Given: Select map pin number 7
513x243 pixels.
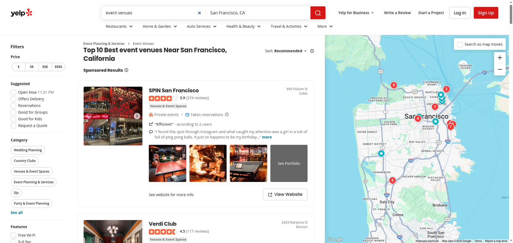Looking at the screenshot, I should pyautogui.click(x=451, y=127).
